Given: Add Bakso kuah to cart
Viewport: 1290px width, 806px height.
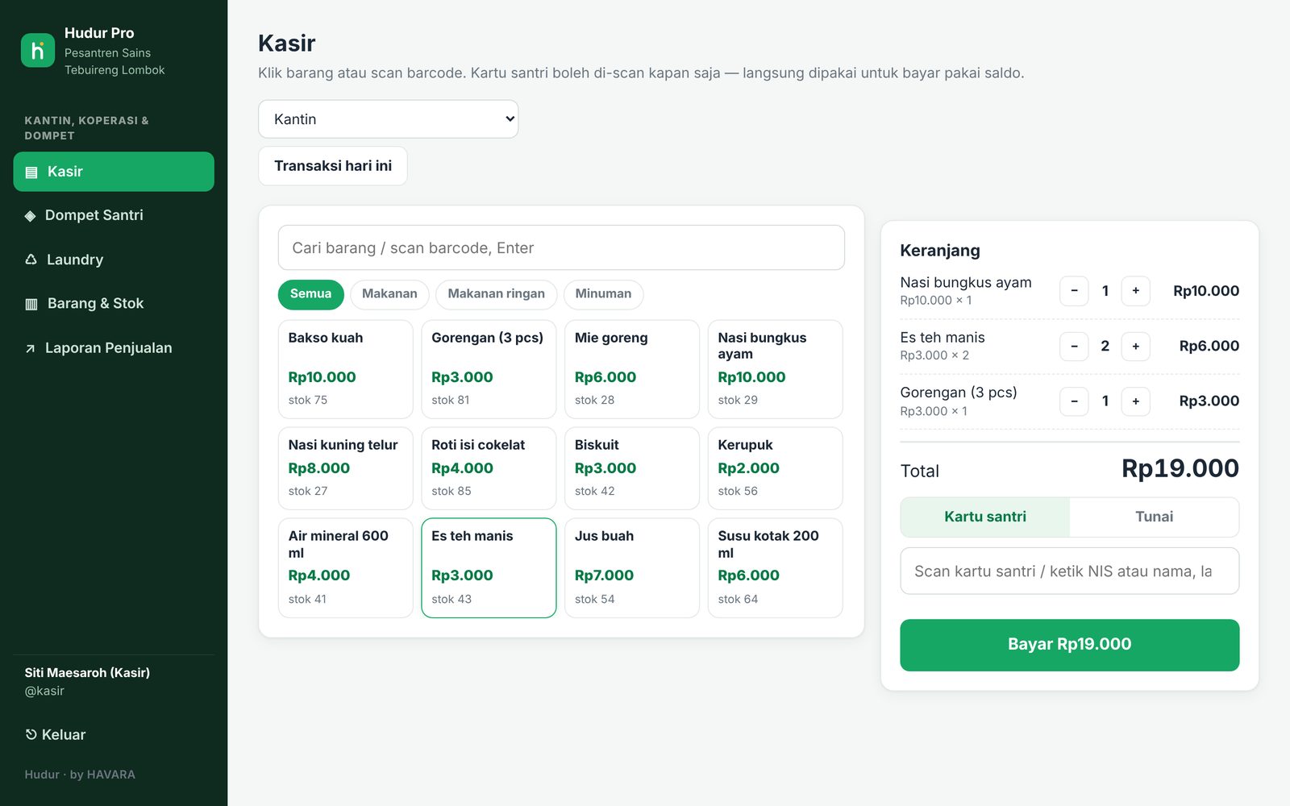Looking at the screenshot, I should click(345, 369).
